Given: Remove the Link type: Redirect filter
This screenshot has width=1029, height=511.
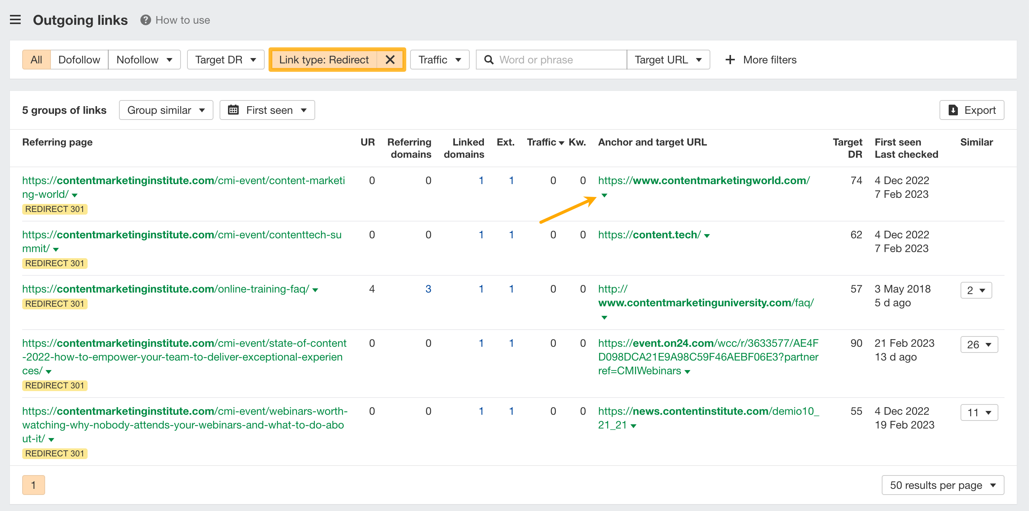Looking at the screenshot, I should click(x=390, y=60).
